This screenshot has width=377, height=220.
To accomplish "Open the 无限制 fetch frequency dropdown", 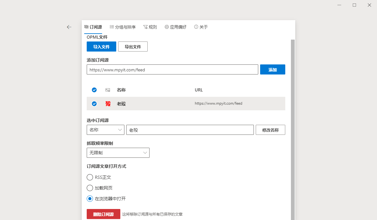I will [x=118, y=153].
